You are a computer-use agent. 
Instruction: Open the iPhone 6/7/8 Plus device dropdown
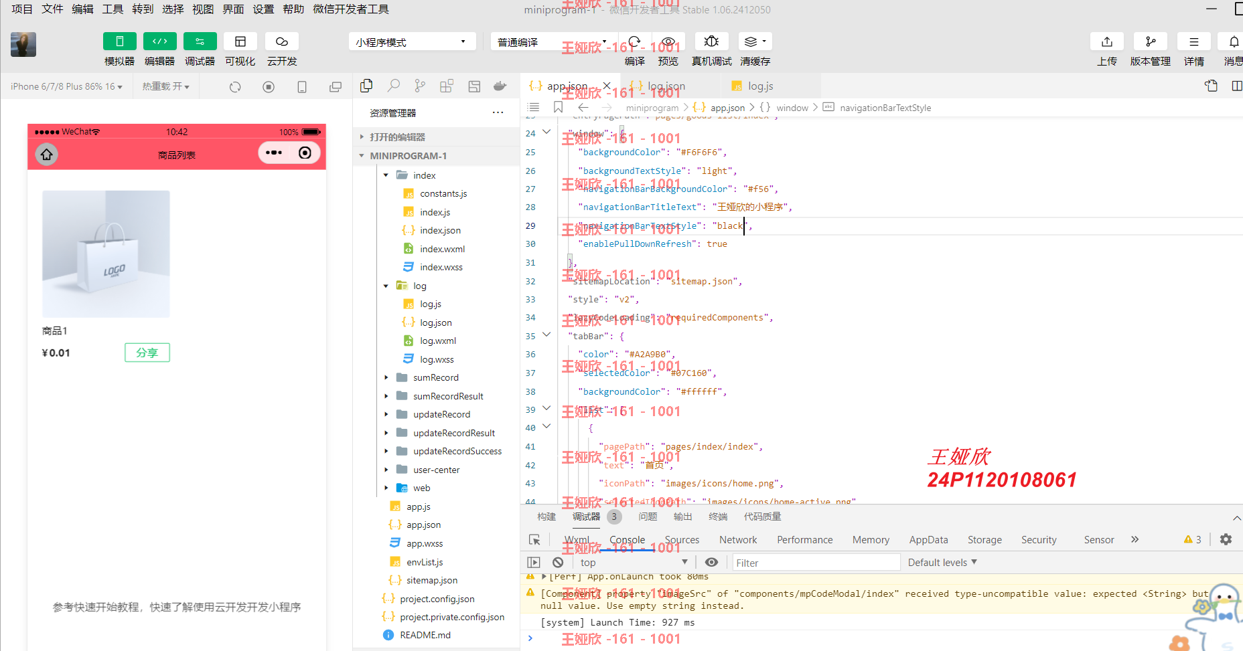click(66, 86)
